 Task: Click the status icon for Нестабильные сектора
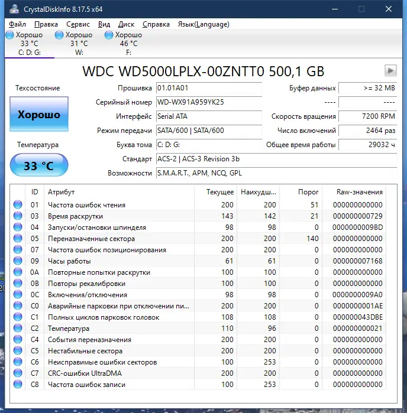18,350
